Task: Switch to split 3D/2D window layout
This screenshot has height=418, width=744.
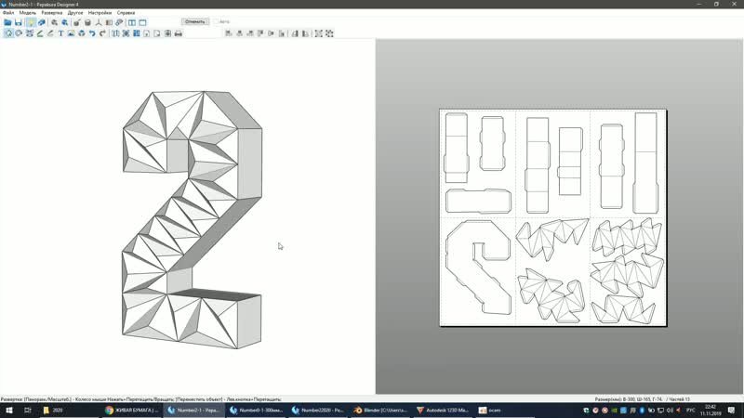Action: (x=132, y=21)
